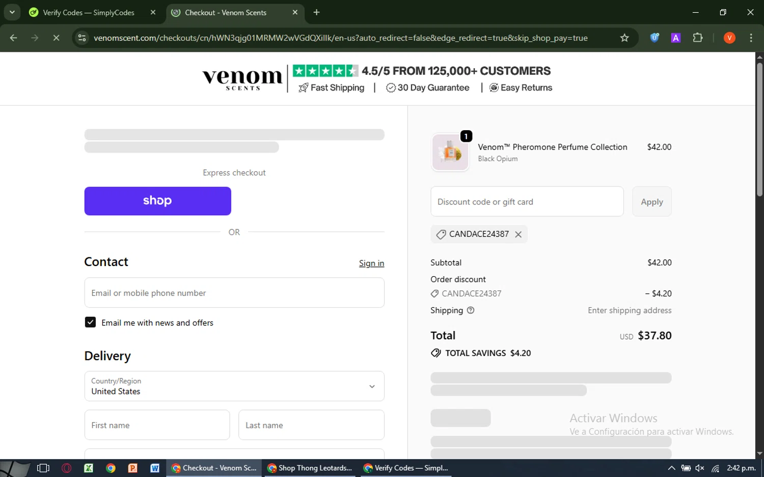This screenshot has width=764, height=477.
Task: Click the Fast Shipping text
Action: 337,88
